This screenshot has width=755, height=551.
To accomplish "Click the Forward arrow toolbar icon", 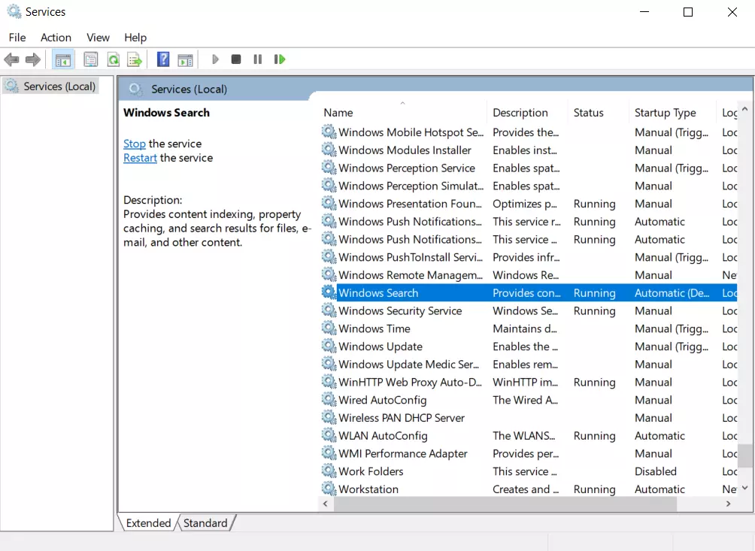I will (33, 59).
